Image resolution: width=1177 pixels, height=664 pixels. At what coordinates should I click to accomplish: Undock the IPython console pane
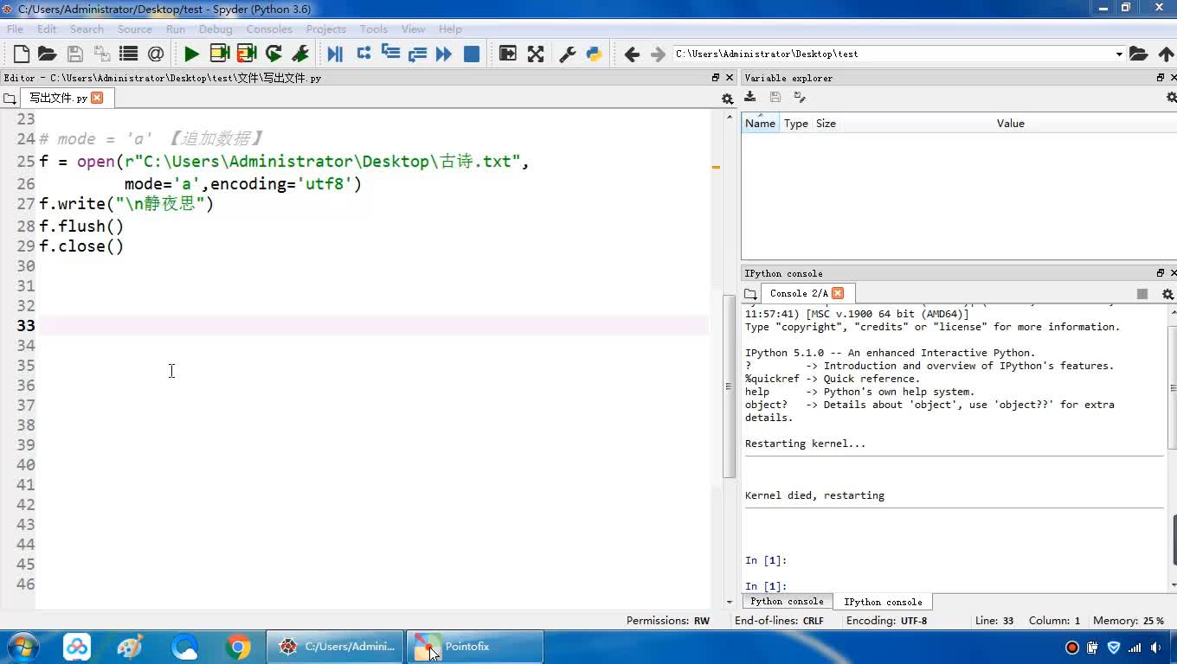[x=1161, y=273]
